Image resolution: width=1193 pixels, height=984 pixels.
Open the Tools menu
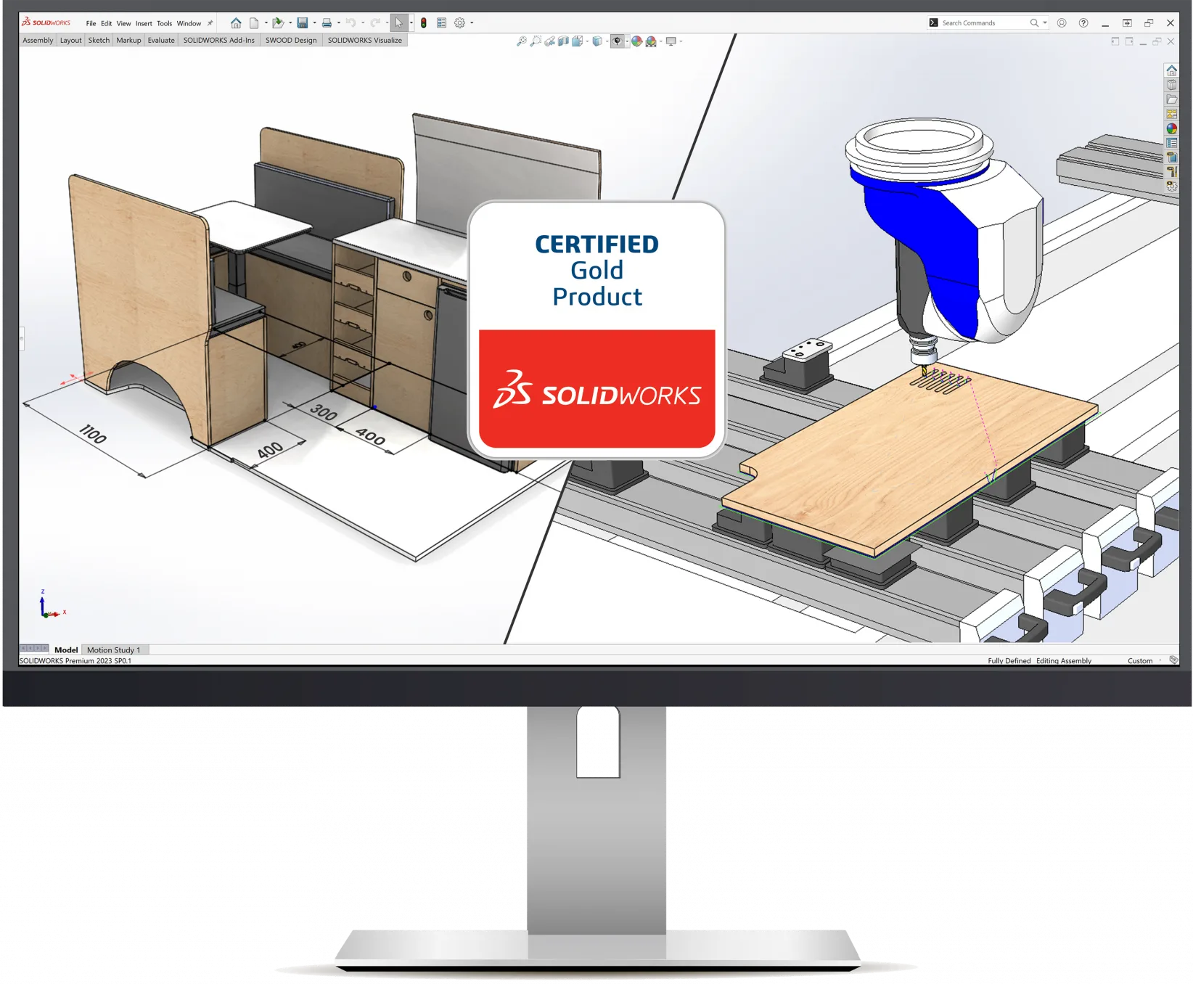[x=164, y=23]
